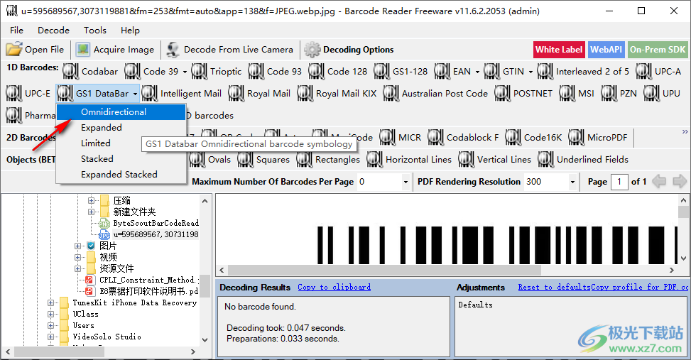
Task: Open the Code 39 dropdown arrow
Action: click(185, 72)
